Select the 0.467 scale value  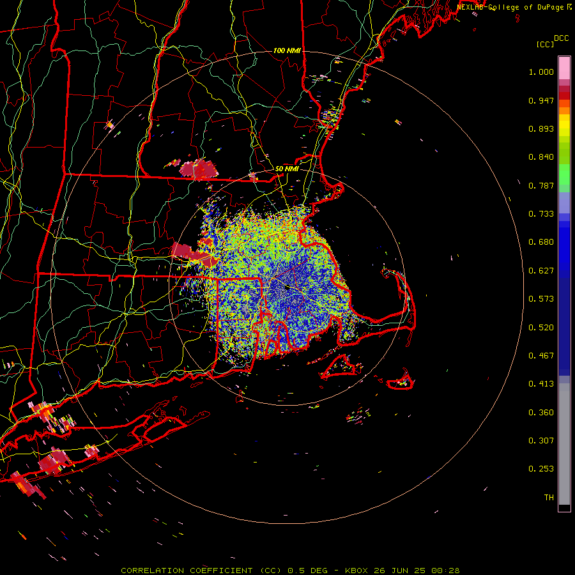(541, 356)
